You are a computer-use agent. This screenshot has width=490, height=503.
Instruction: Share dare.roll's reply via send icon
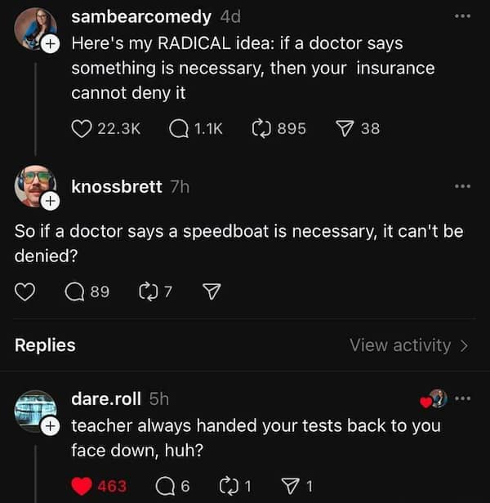coord(290,486)
